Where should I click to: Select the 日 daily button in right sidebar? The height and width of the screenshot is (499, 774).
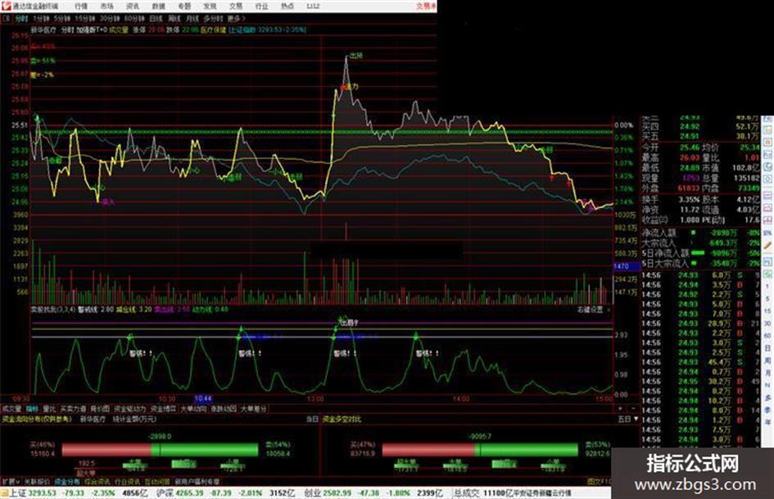767,348
